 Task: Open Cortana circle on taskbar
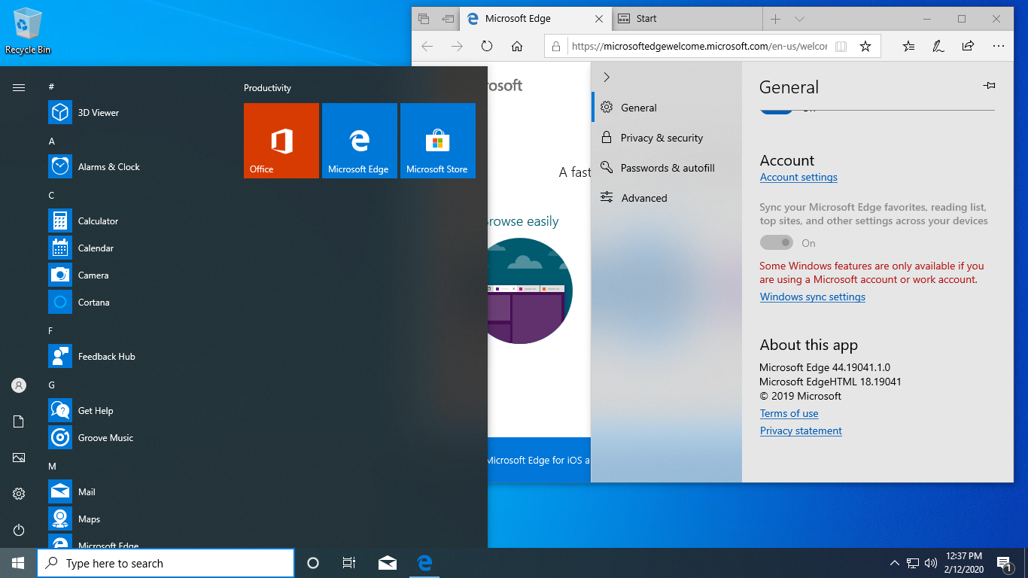click(x=313, y=563)
